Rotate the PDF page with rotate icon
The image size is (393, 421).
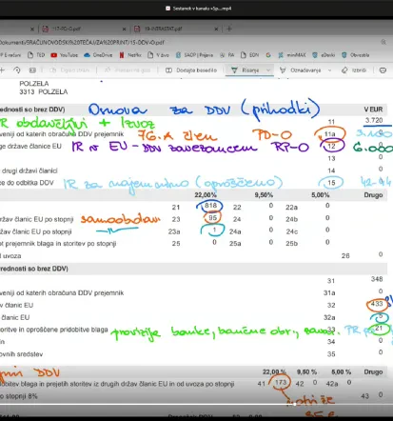[17, 70]
